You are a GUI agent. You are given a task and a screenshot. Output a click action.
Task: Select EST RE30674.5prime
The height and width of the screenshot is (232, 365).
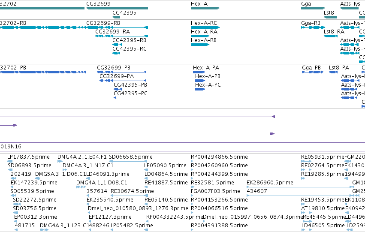click(132, 191)
